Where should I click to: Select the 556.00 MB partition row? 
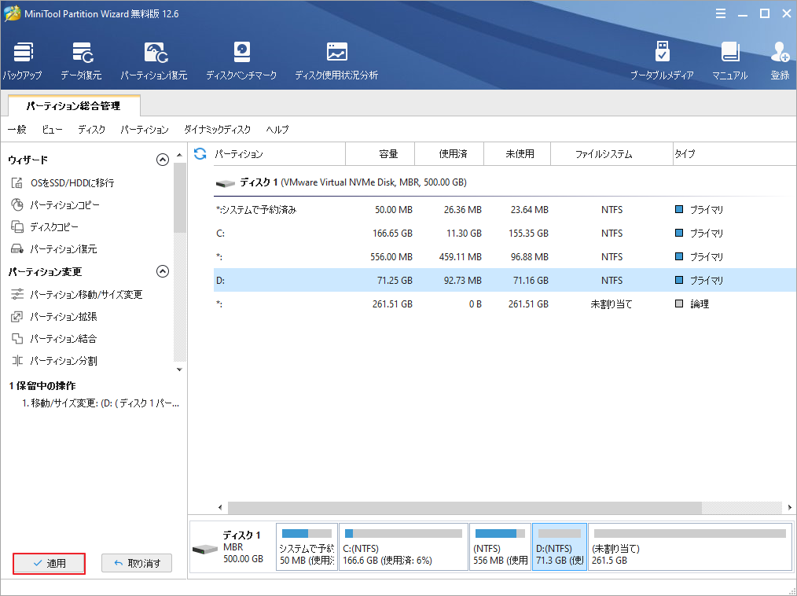[x=505, y=257]
